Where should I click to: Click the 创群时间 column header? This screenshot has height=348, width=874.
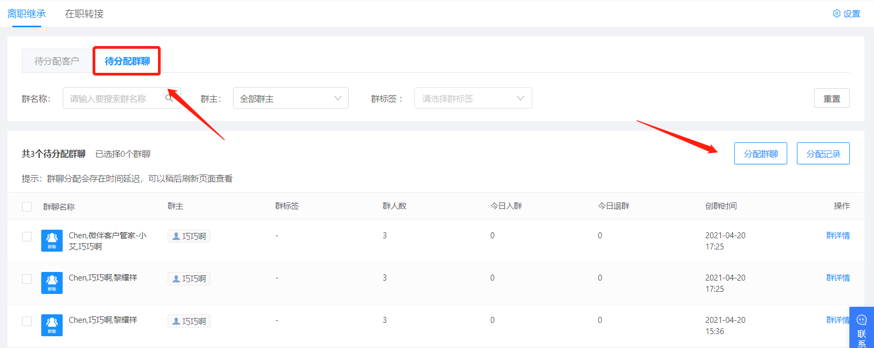tap(721, 206)
